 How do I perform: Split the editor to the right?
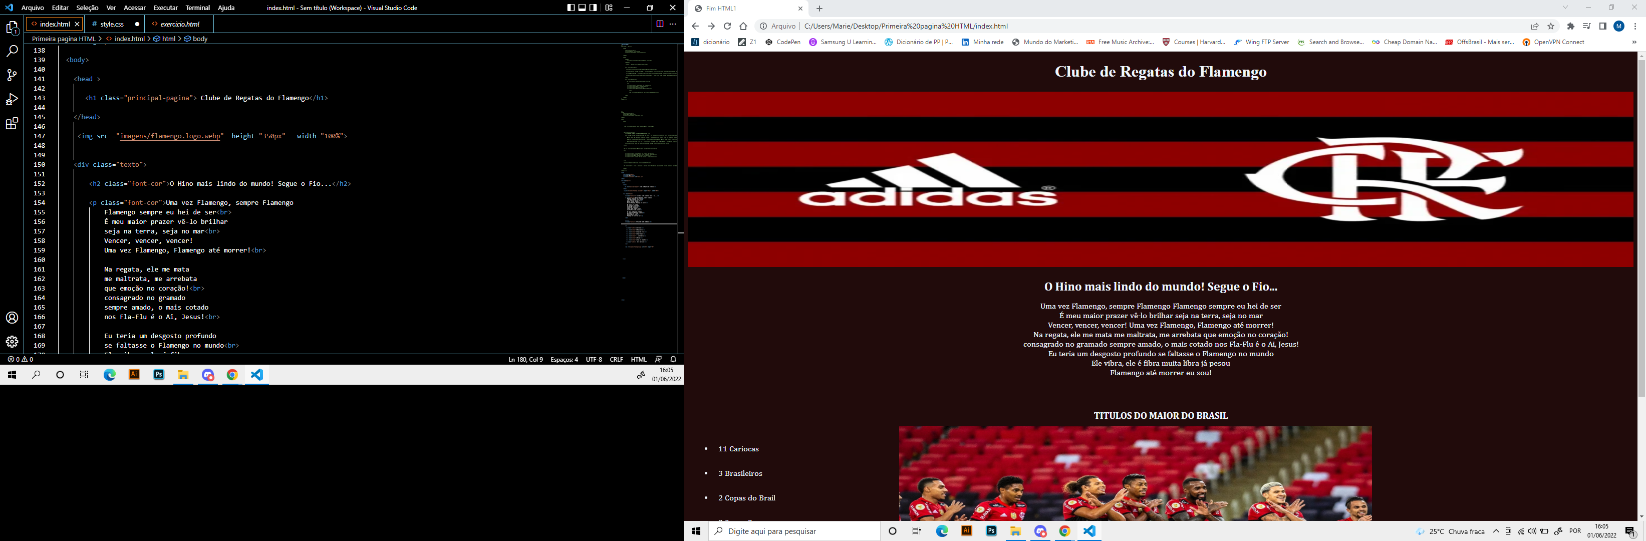click(659, 24)
